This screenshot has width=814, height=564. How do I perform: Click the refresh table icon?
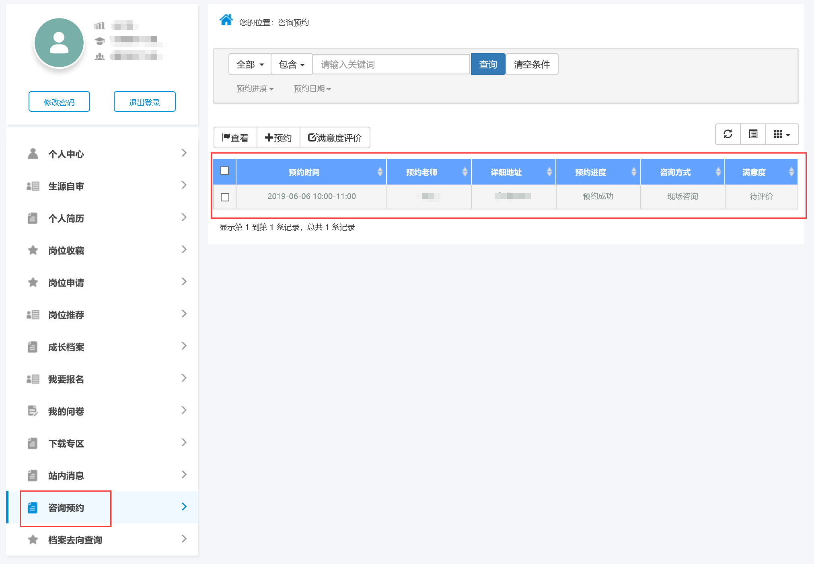coord(728,134)
